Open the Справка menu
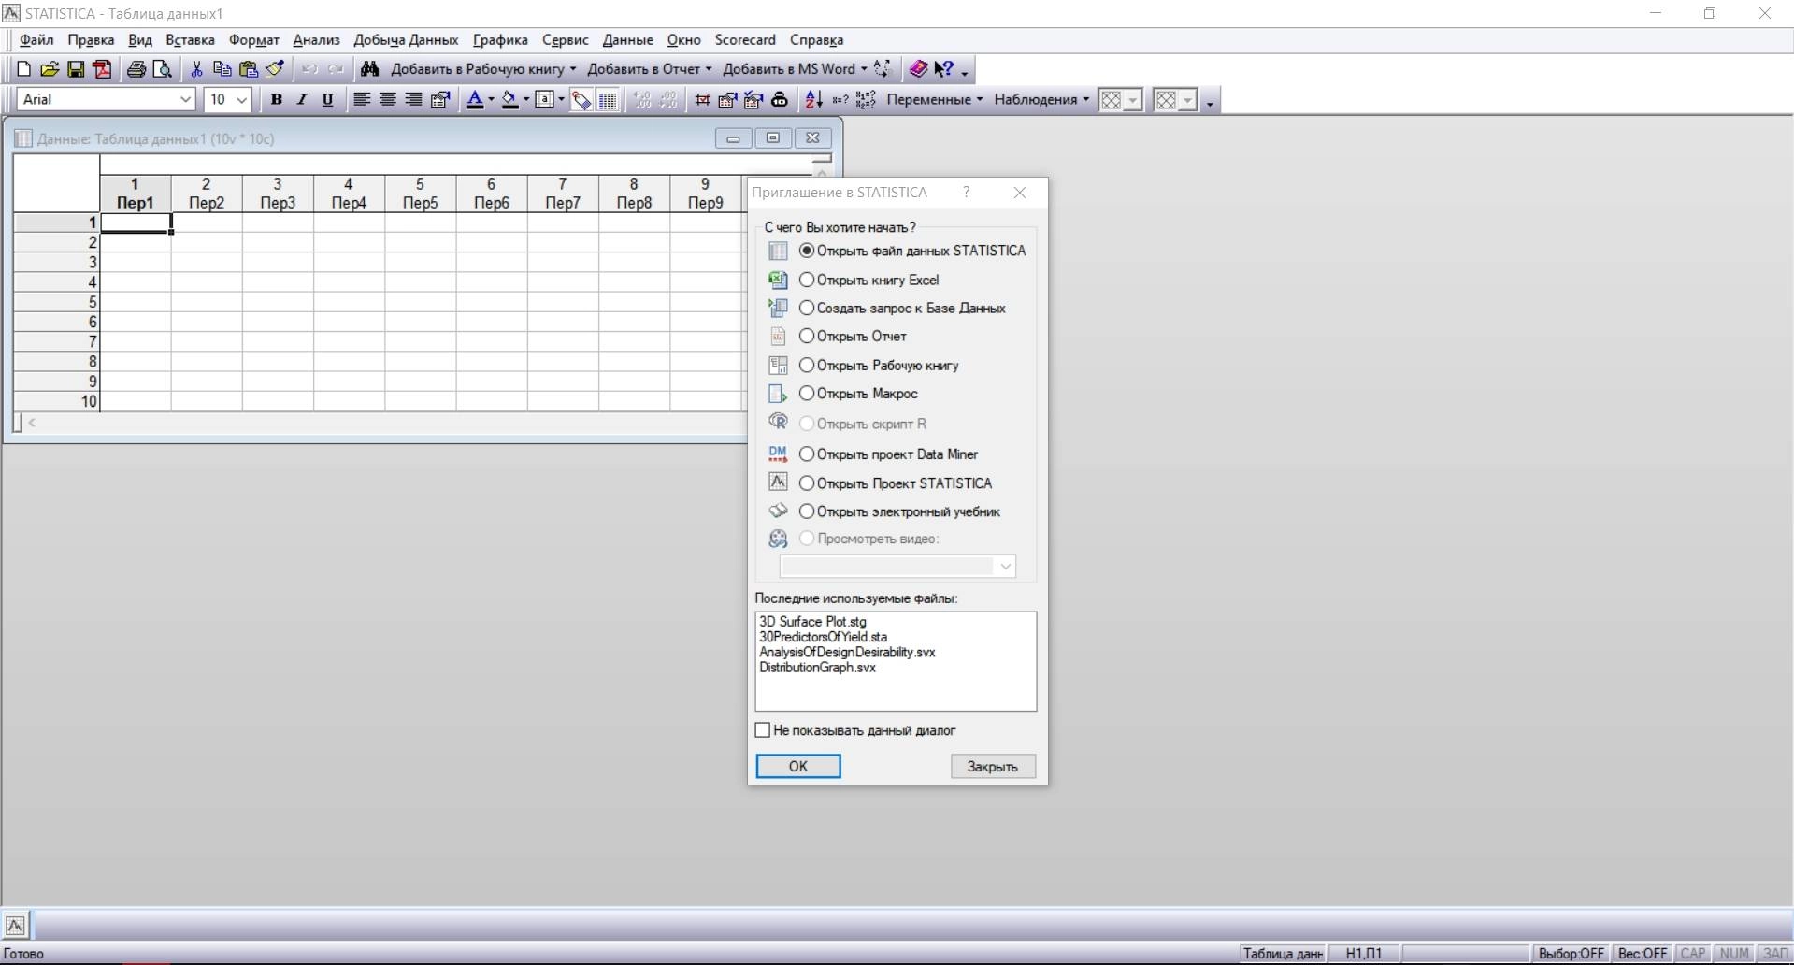 816,40
